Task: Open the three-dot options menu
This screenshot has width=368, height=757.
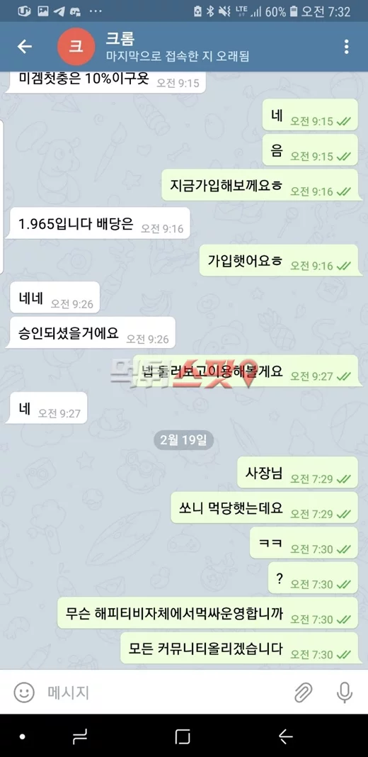Action: [x=346, y=46]
